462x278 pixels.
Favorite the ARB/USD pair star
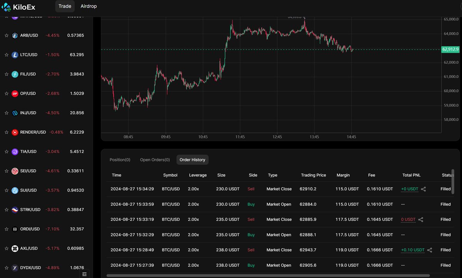tap(6, 35)
